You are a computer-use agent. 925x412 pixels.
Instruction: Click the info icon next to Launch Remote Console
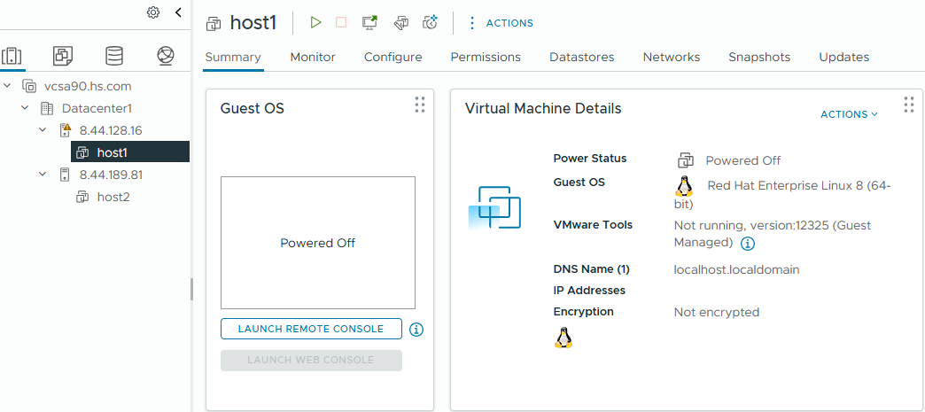click(x=416, y=330)
